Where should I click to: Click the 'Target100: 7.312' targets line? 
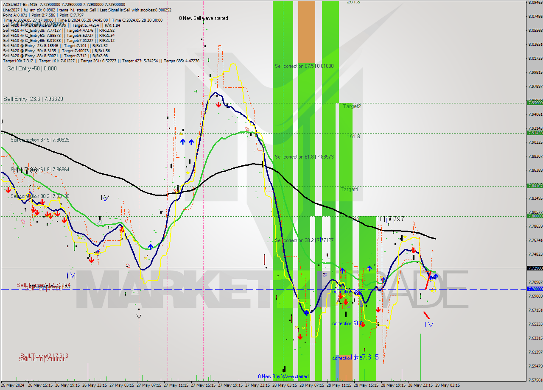(x=101, y=61)
